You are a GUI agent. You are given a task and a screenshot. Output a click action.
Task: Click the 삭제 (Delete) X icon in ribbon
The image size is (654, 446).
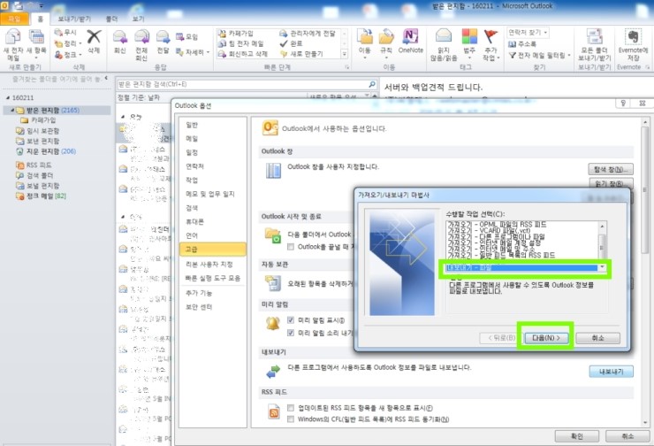pos(94,37)
